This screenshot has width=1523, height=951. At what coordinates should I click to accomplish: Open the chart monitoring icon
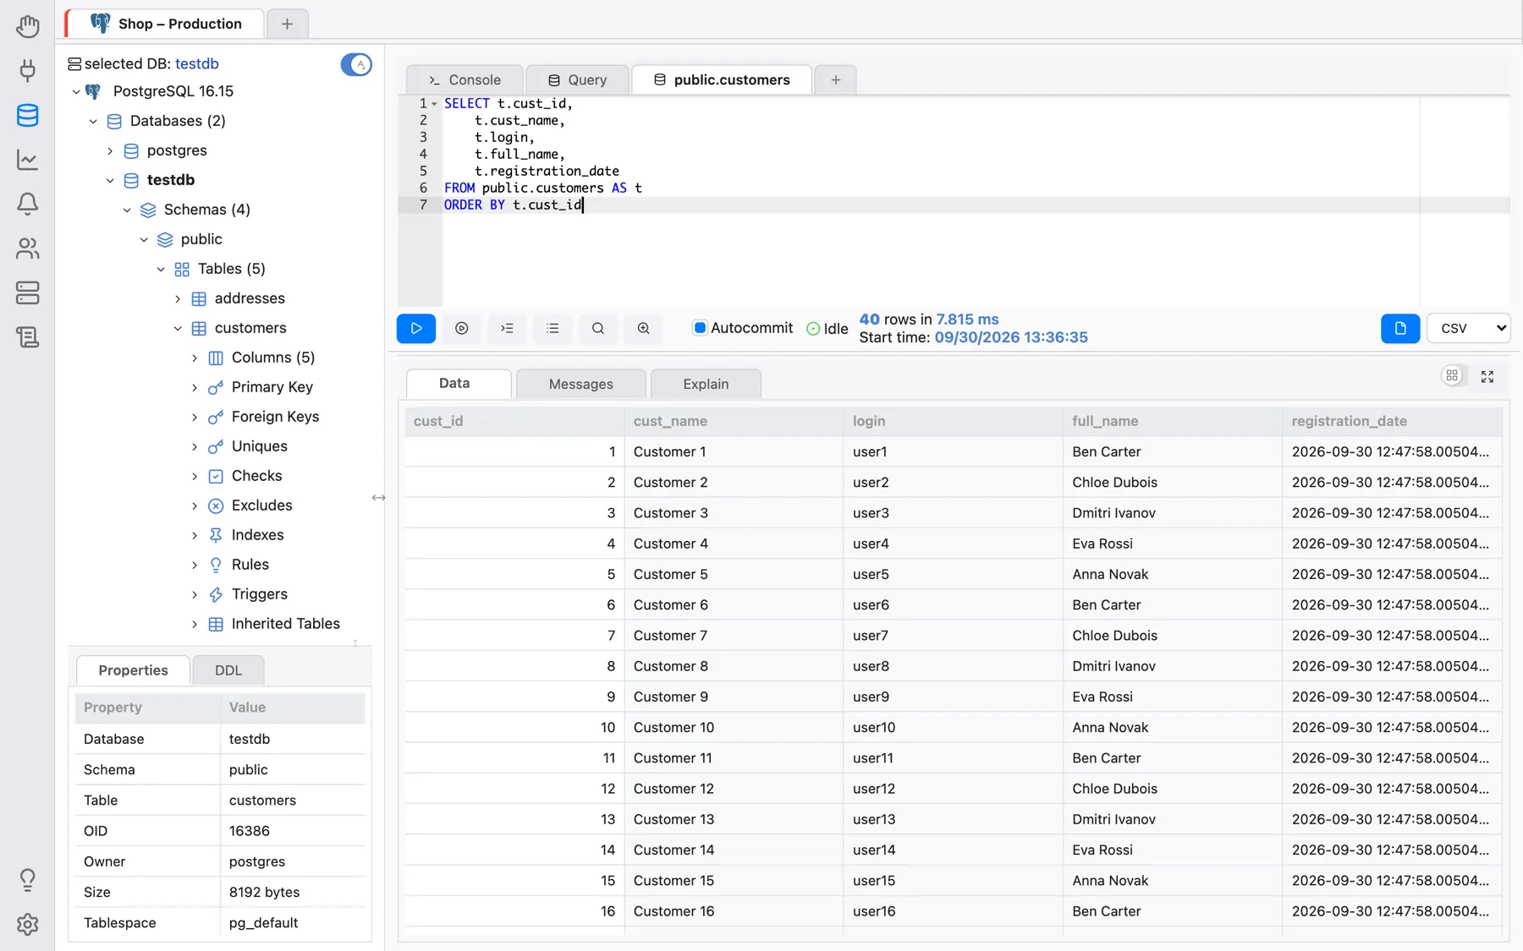click(27, 160)
